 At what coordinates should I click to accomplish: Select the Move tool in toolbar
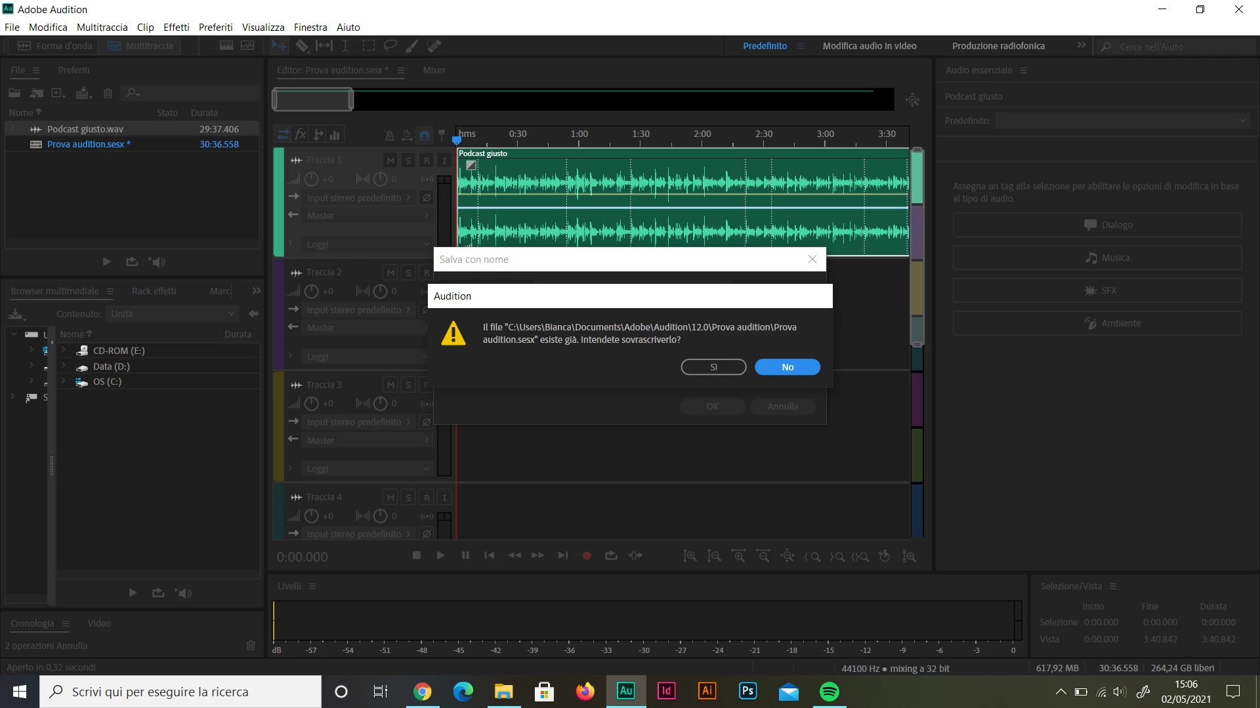279,46
